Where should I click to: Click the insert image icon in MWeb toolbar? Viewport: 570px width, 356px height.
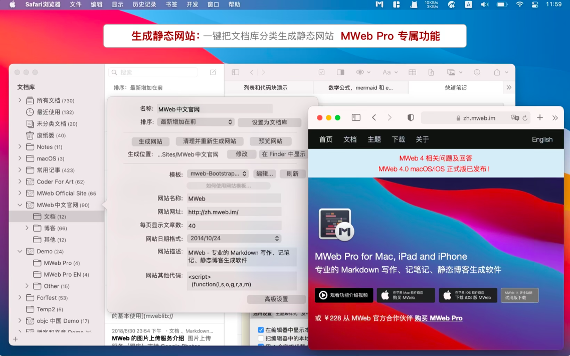tap(451, 72)
